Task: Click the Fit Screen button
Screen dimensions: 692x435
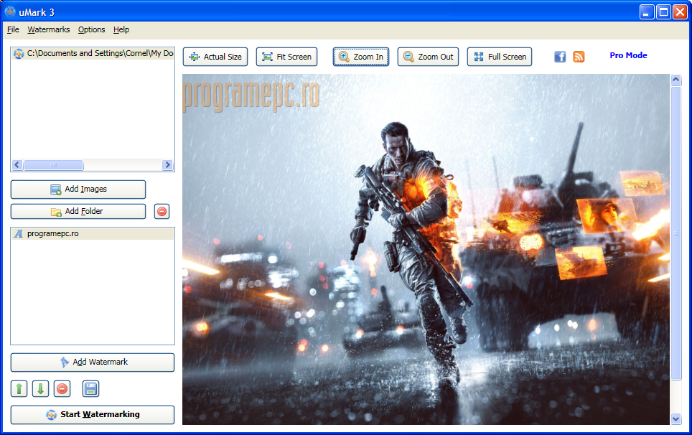Action: click(x=287, y=57)
